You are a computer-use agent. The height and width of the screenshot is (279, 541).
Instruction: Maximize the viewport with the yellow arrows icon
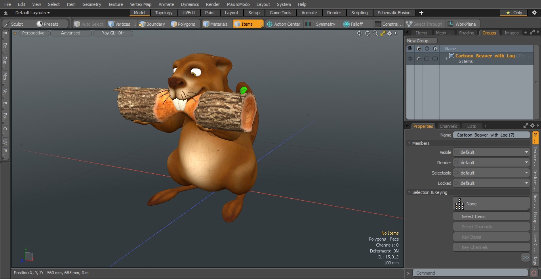point(383,33)
